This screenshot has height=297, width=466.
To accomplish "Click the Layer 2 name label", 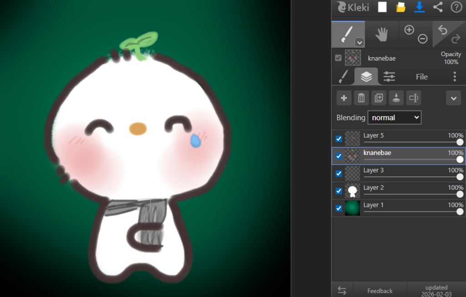I will 373,188.
